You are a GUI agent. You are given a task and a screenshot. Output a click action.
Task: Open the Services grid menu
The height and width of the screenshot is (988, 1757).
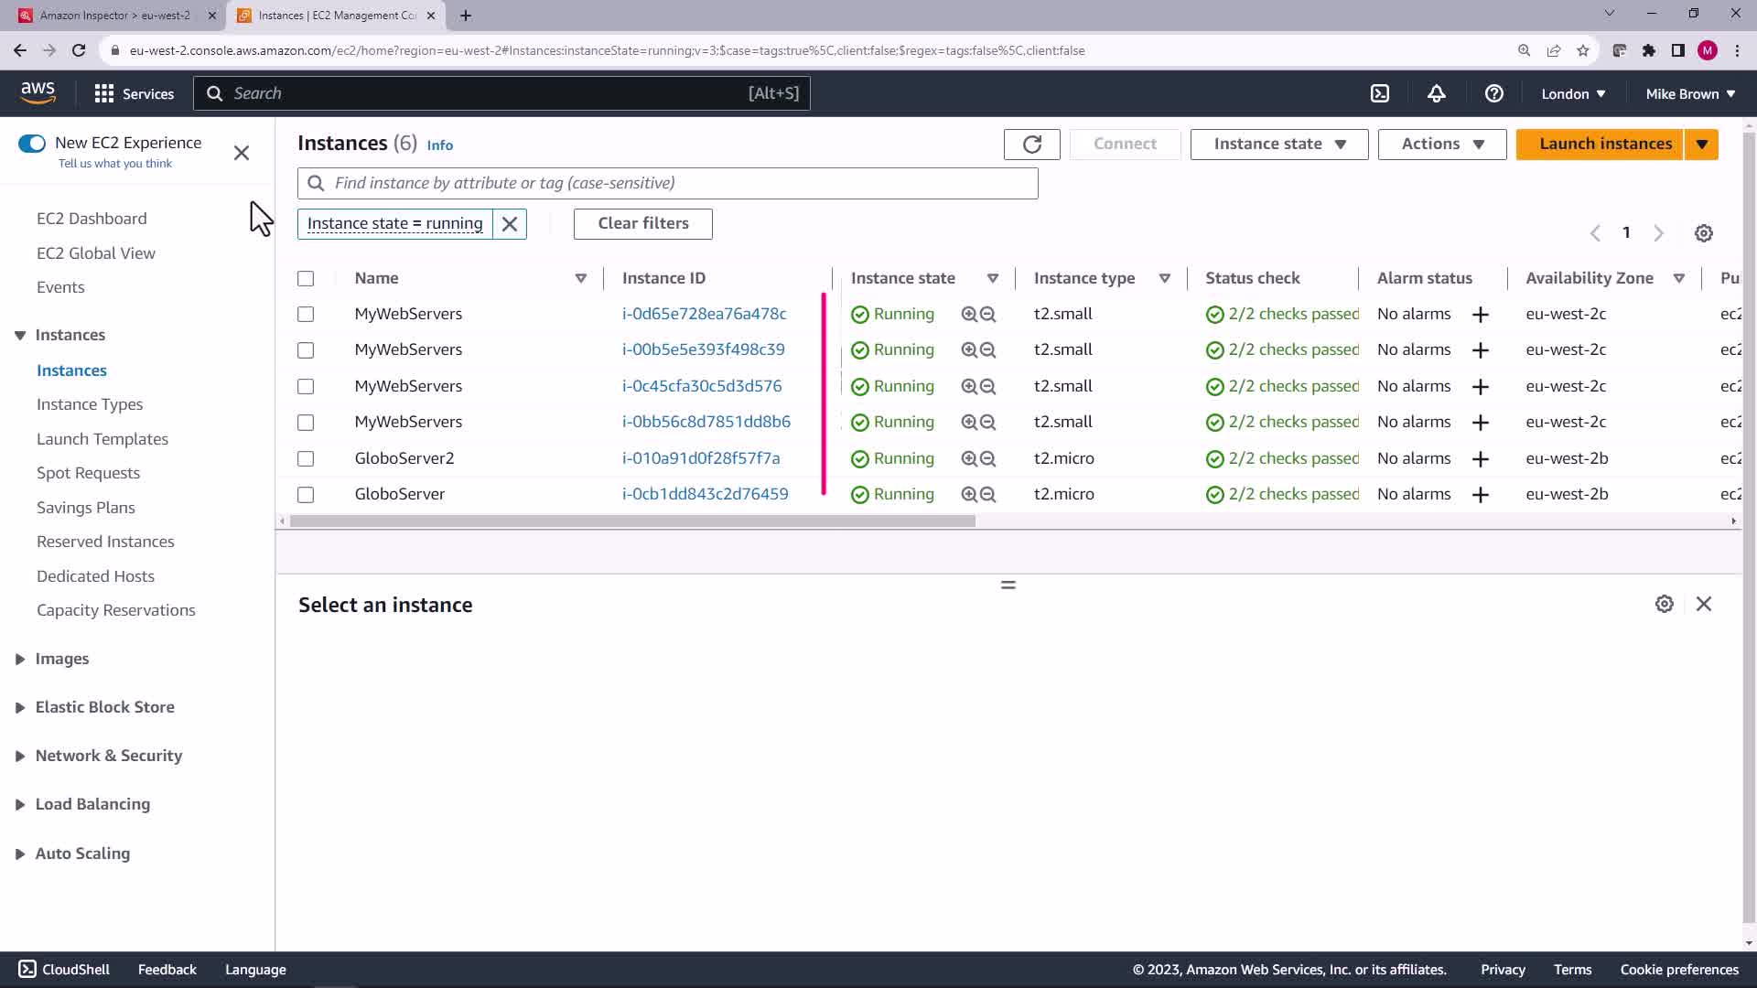(x=134, y=93)
